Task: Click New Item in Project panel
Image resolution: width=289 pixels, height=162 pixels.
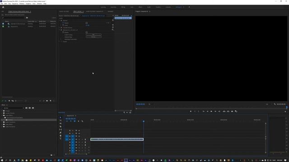Action: click(51, 101)
